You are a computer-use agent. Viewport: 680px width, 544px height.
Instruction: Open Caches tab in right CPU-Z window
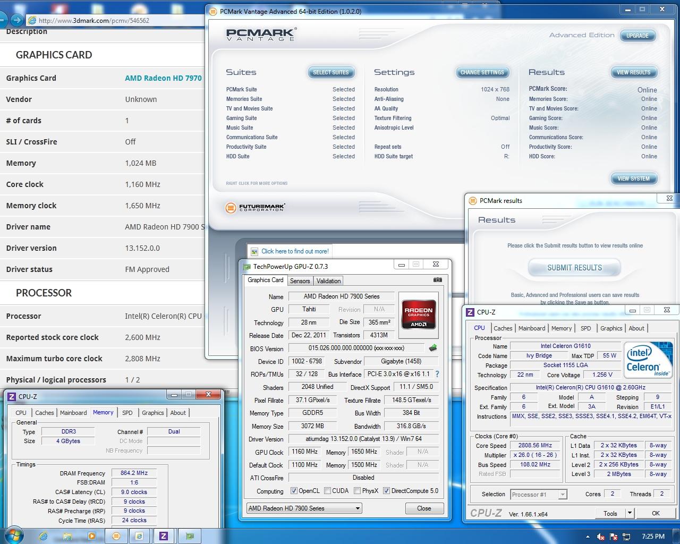click(503, 328)
